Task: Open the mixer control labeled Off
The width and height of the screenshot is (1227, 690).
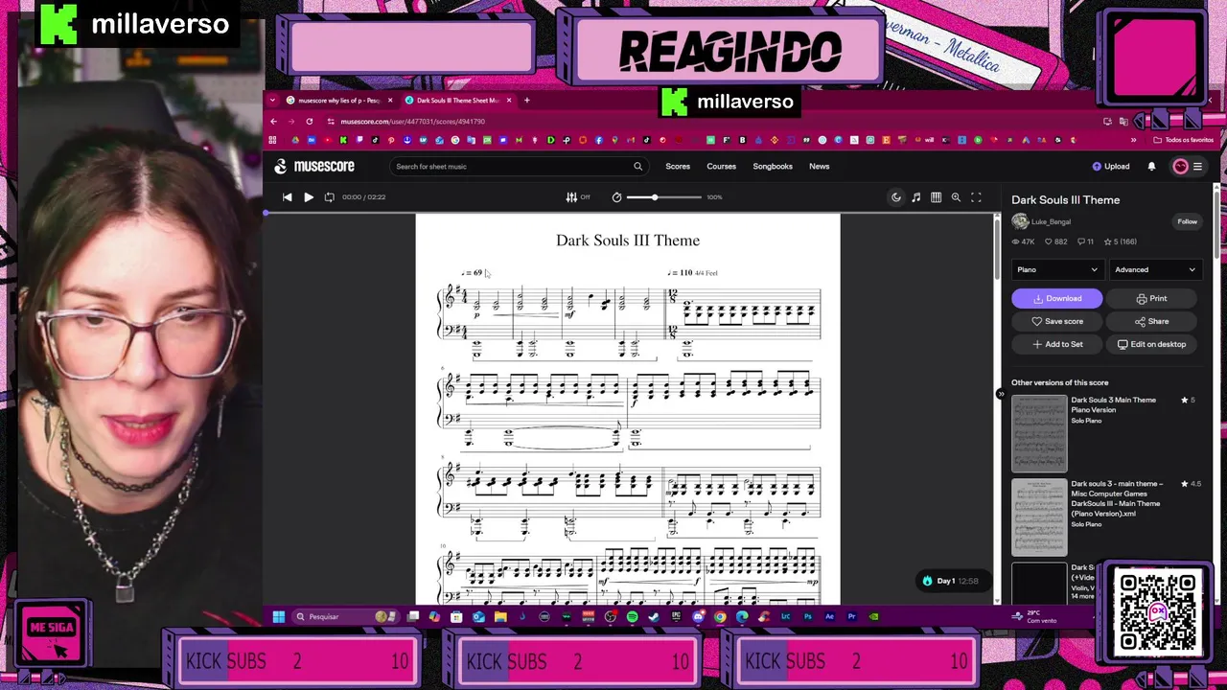Action: [578, 196]
